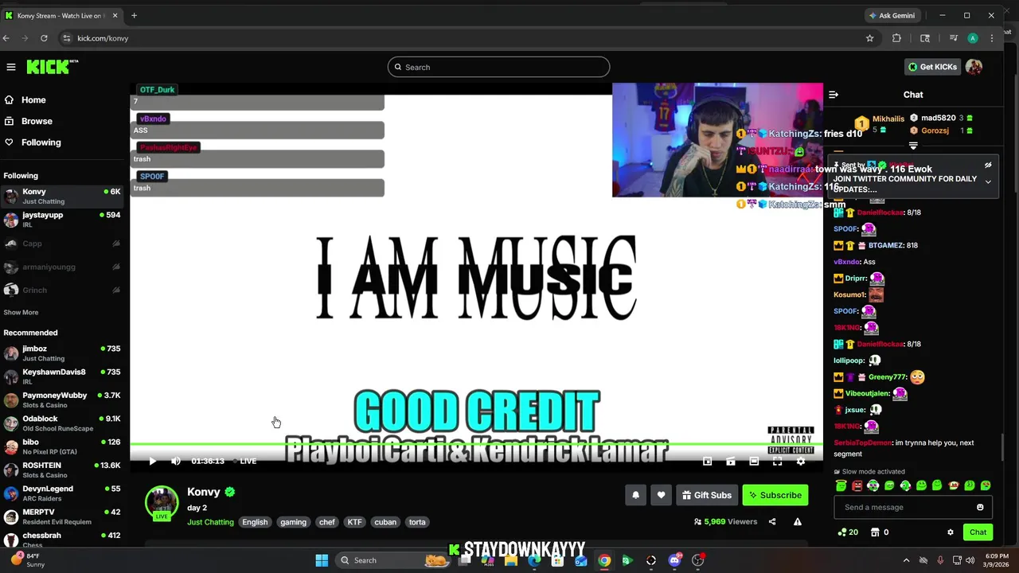
Task: Click the Kick logo
Action: [53, 67]
